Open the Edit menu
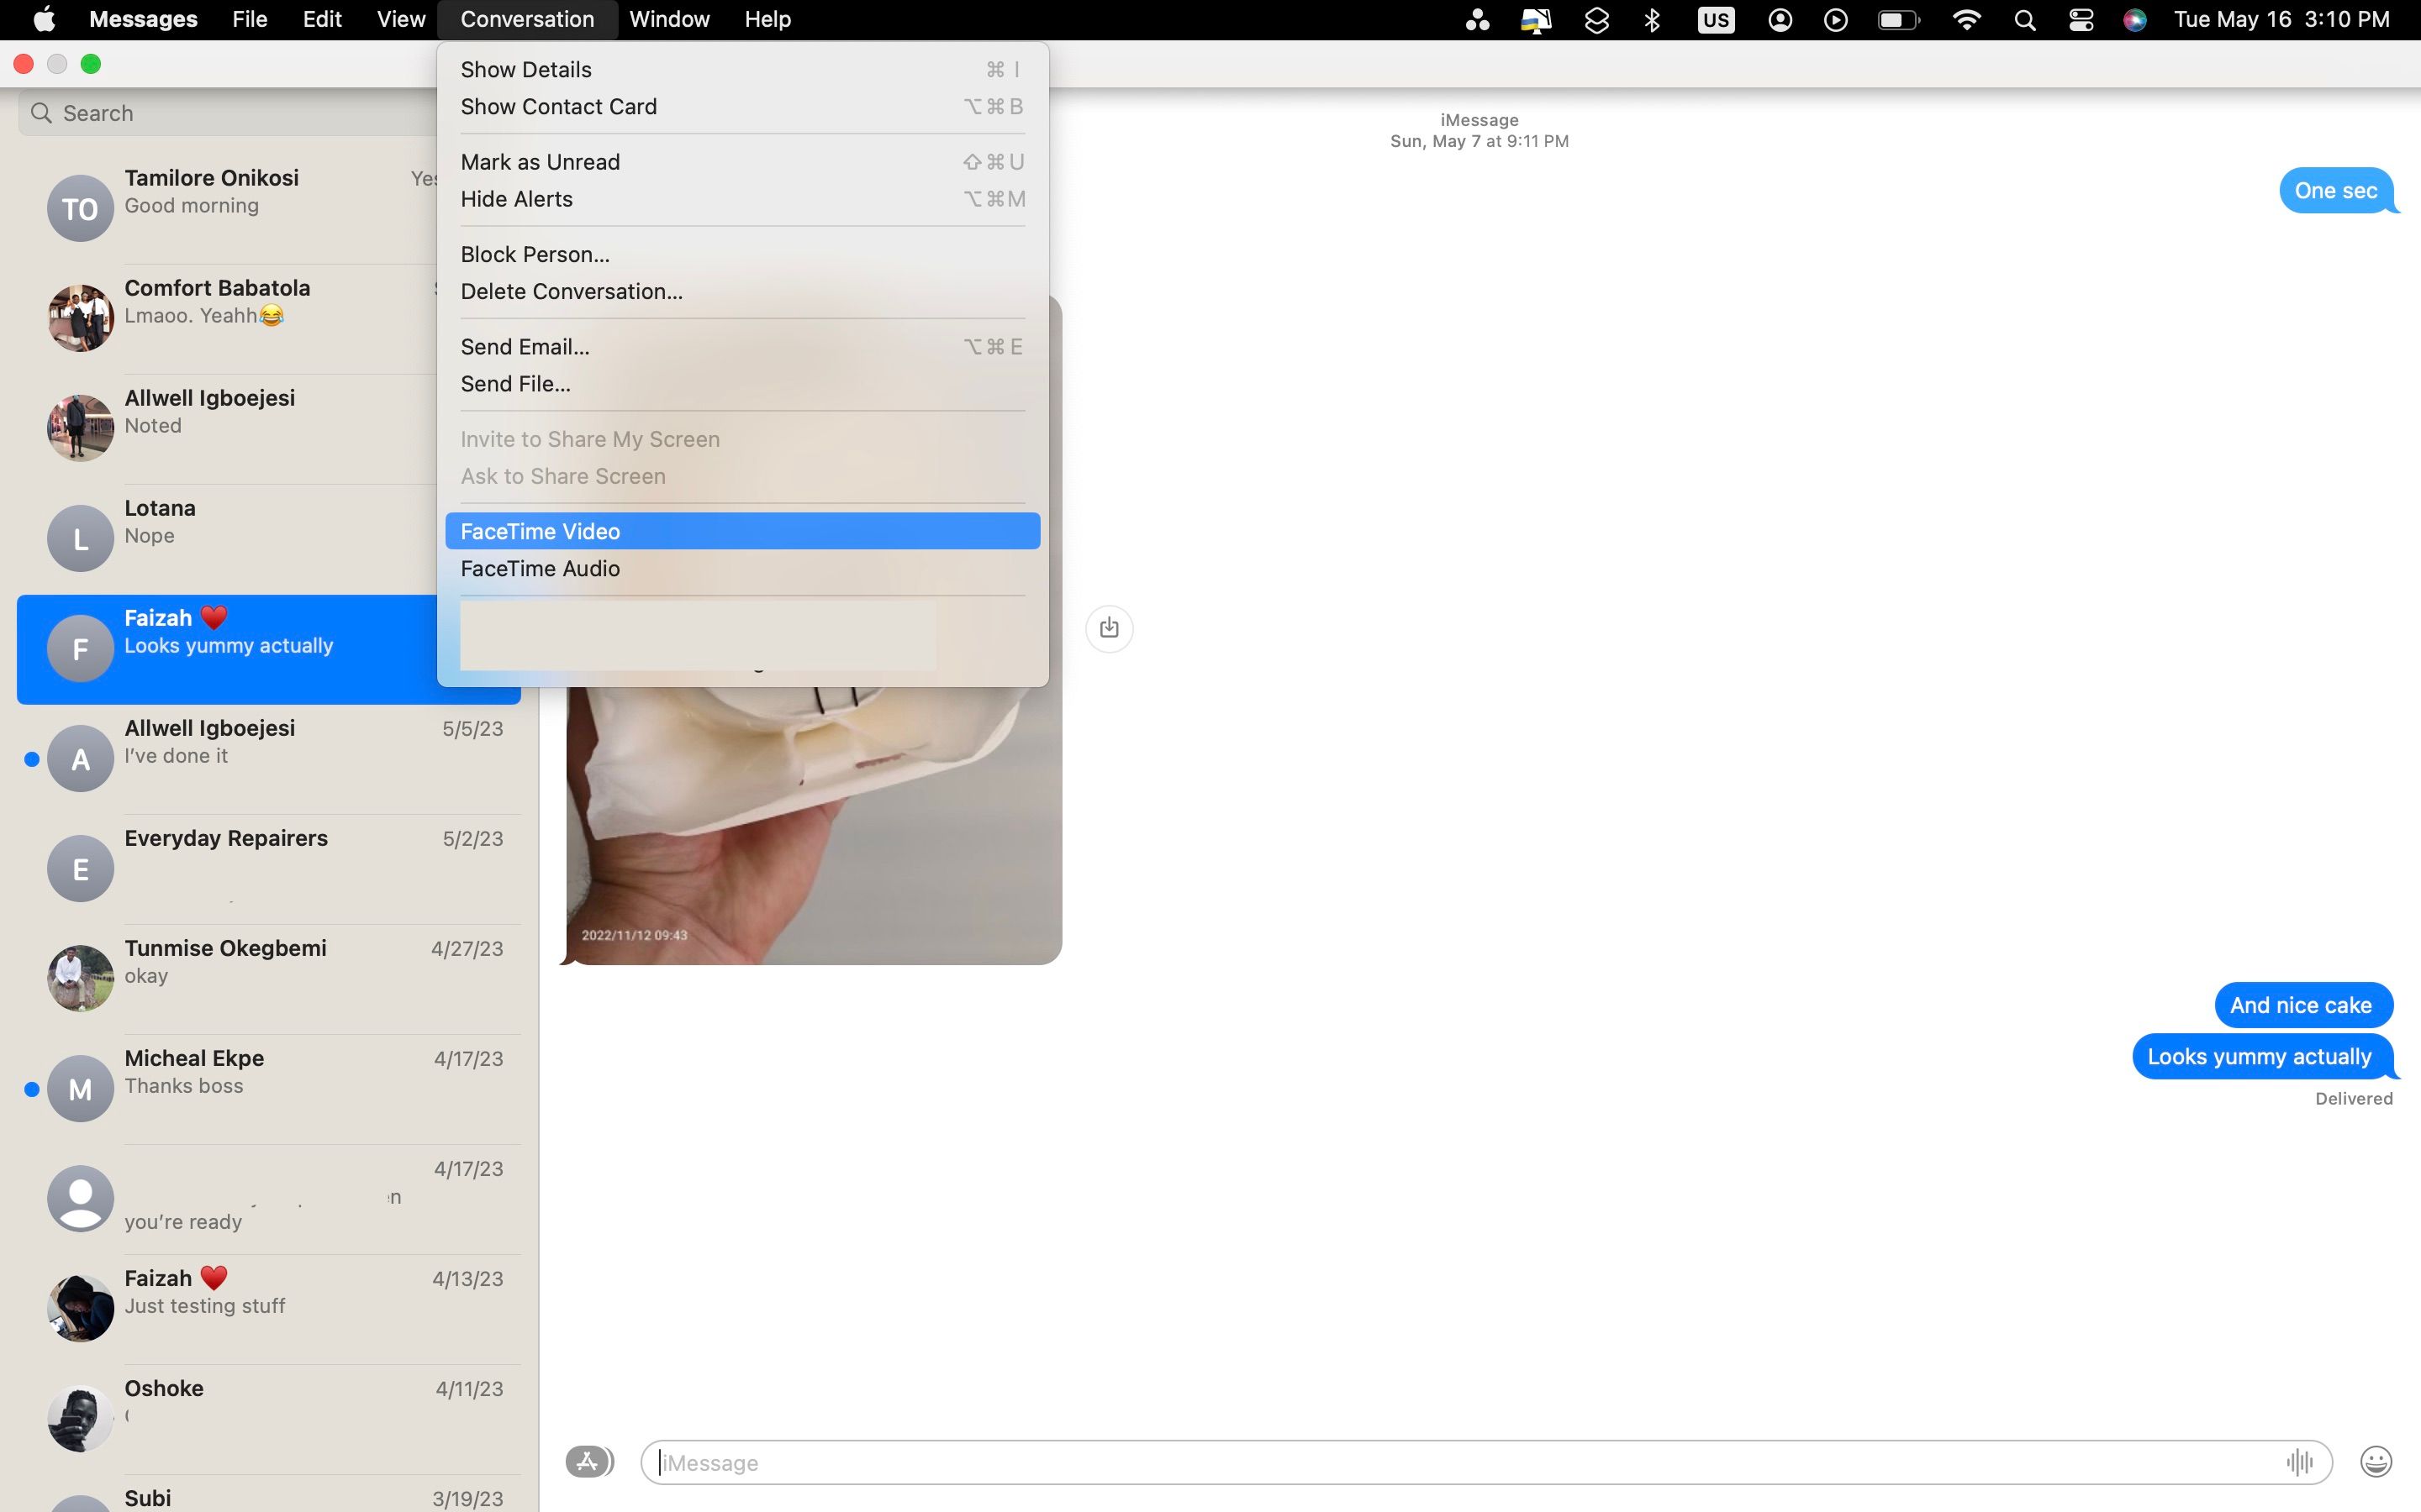Screen dimensions: 2421x1512 322,19
